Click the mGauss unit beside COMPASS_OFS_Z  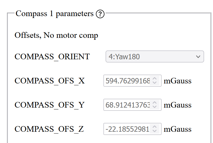click(x=177, y=129)
